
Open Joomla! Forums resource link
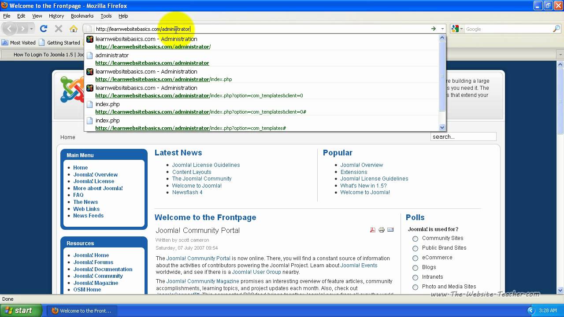pos(93,262)
